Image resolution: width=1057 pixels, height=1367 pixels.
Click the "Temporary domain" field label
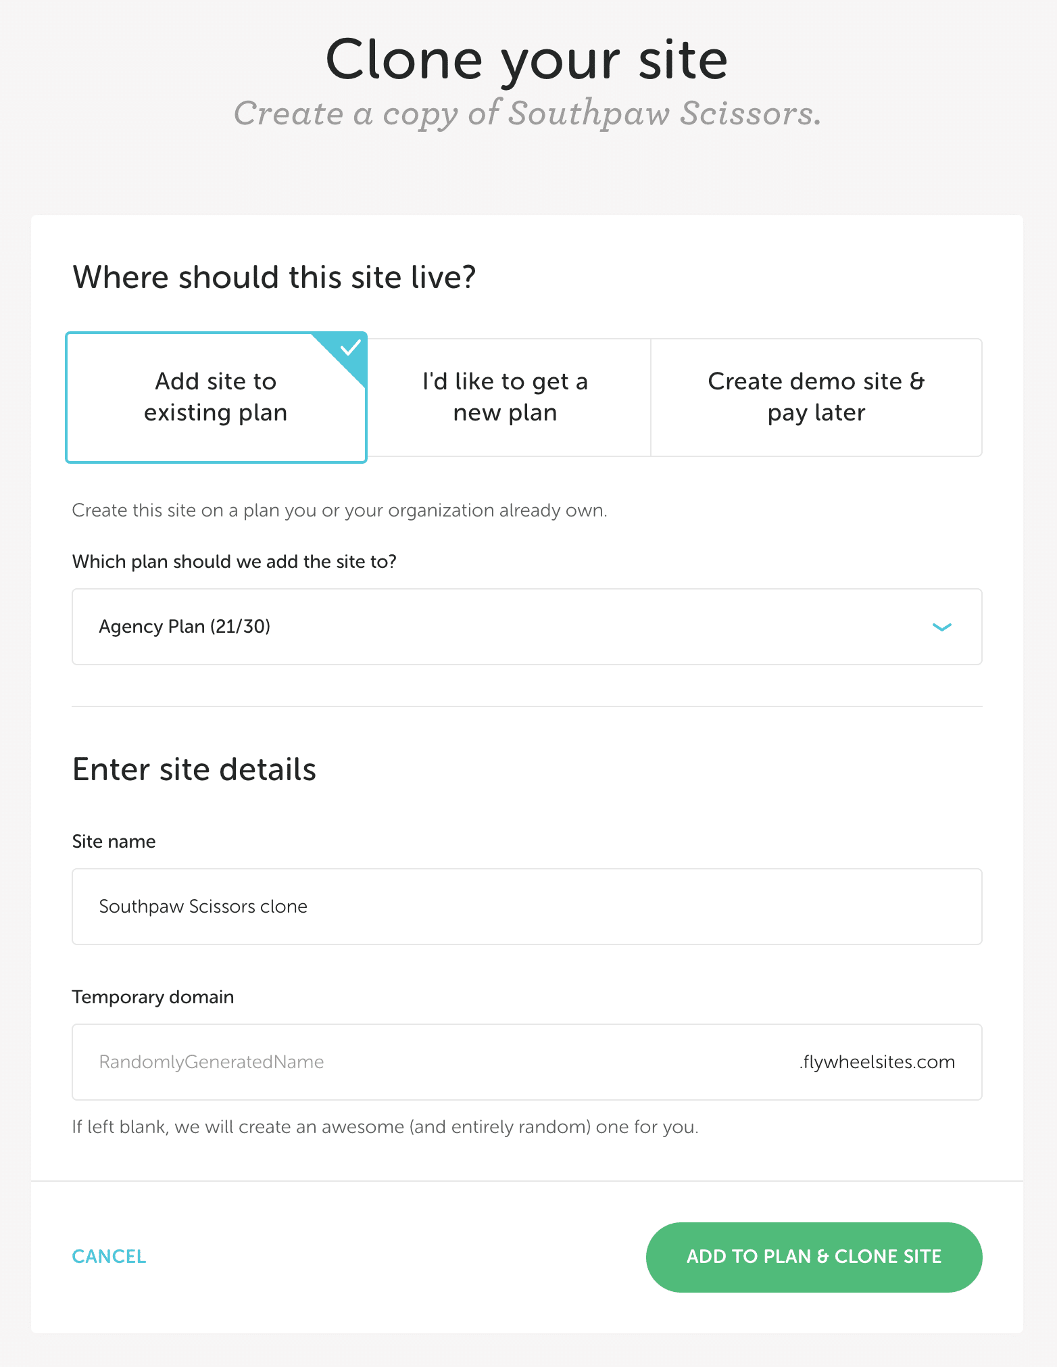(x=153, y=997)
